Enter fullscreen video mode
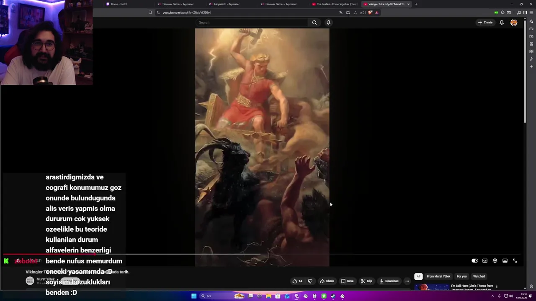 [x=515, y=261]
